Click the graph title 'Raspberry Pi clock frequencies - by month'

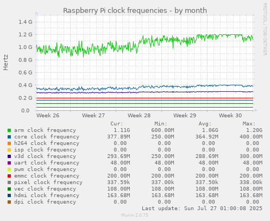[135, 10]
